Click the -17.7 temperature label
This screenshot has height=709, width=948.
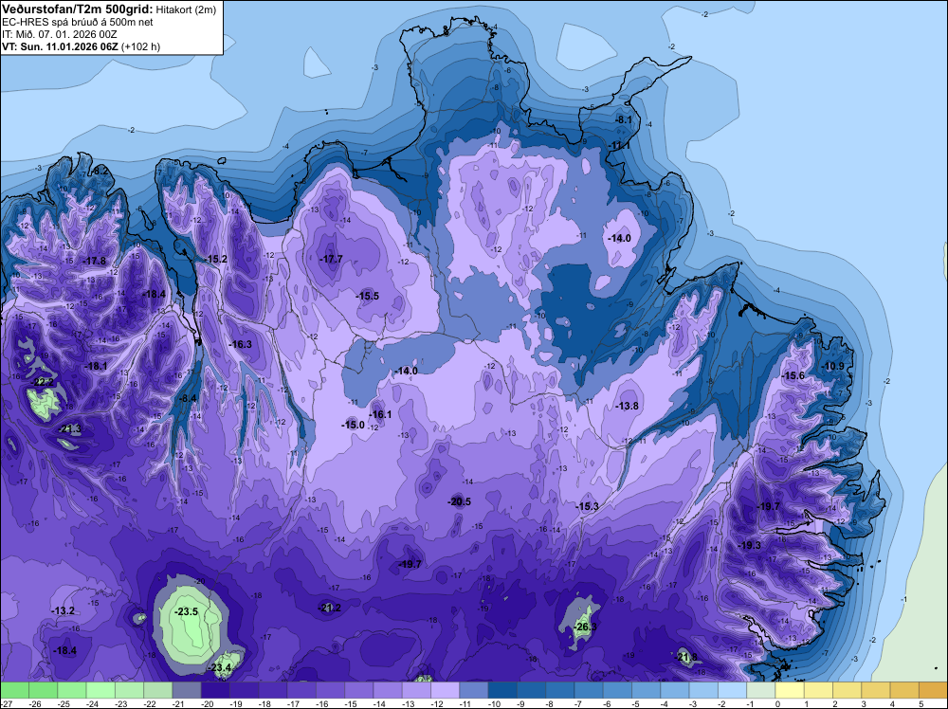pos(331,259)
